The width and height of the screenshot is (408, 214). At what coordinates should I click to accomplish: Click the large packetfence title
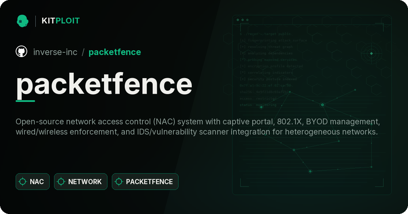104,83
